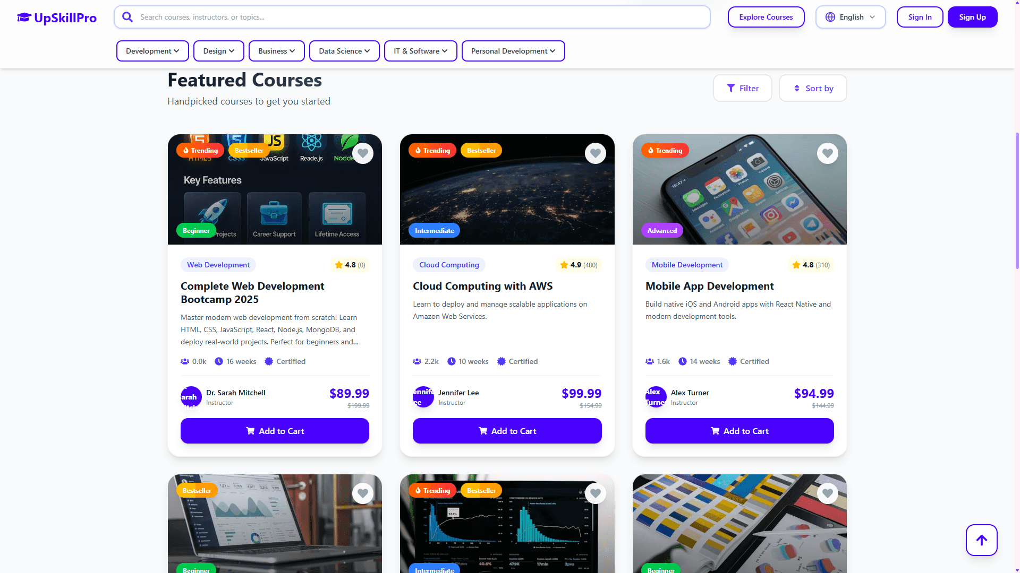Click the Sign Up button
Image resolution: width=1020 pixels, height=573 pixels.
pos(972,17)
